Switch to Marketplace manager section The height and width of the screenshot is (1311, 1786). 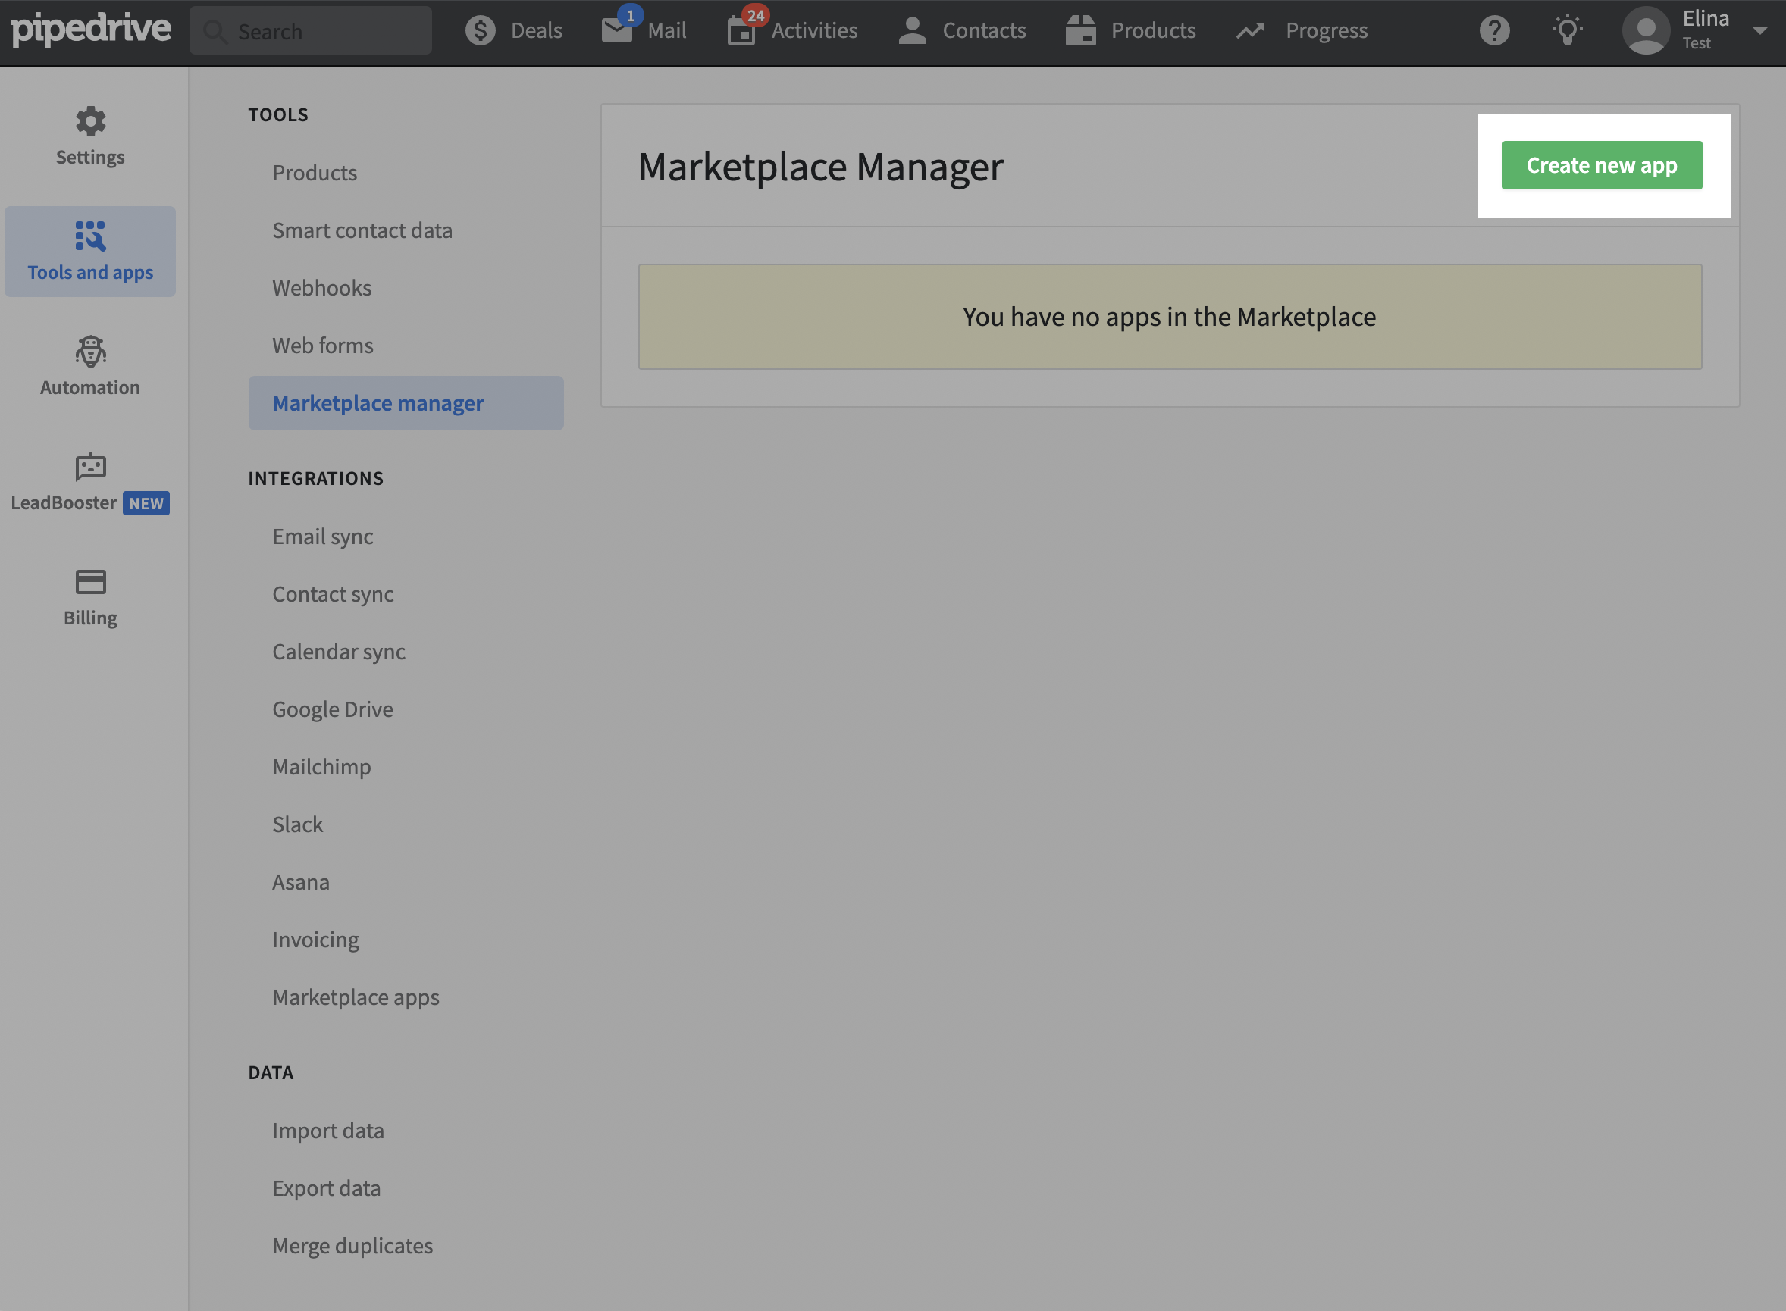tap(378, 402)
